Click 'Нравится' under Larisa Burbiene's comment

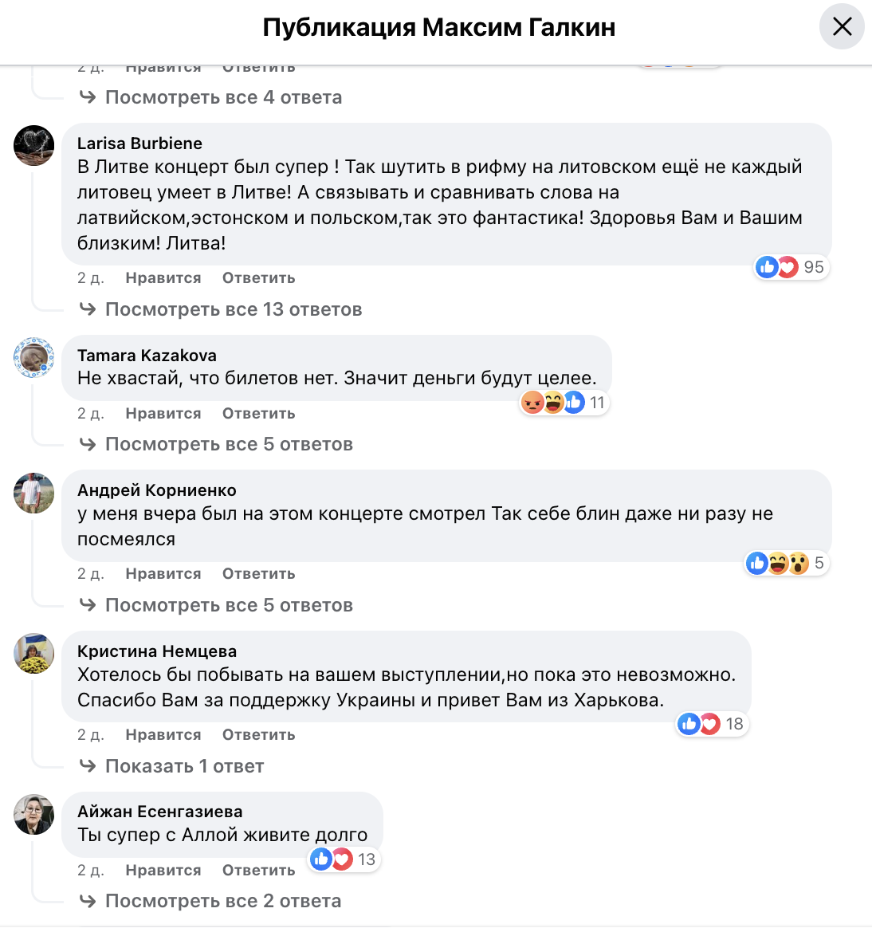(x=163, y=277)
